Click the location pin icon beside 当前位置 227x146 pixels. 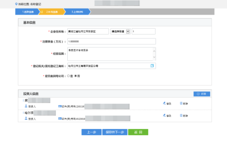click(x=16, y=4)
